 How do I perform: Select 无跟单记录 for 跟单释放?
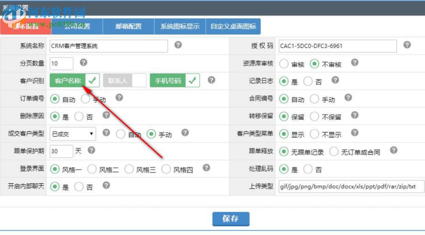[x=284, y=152]
